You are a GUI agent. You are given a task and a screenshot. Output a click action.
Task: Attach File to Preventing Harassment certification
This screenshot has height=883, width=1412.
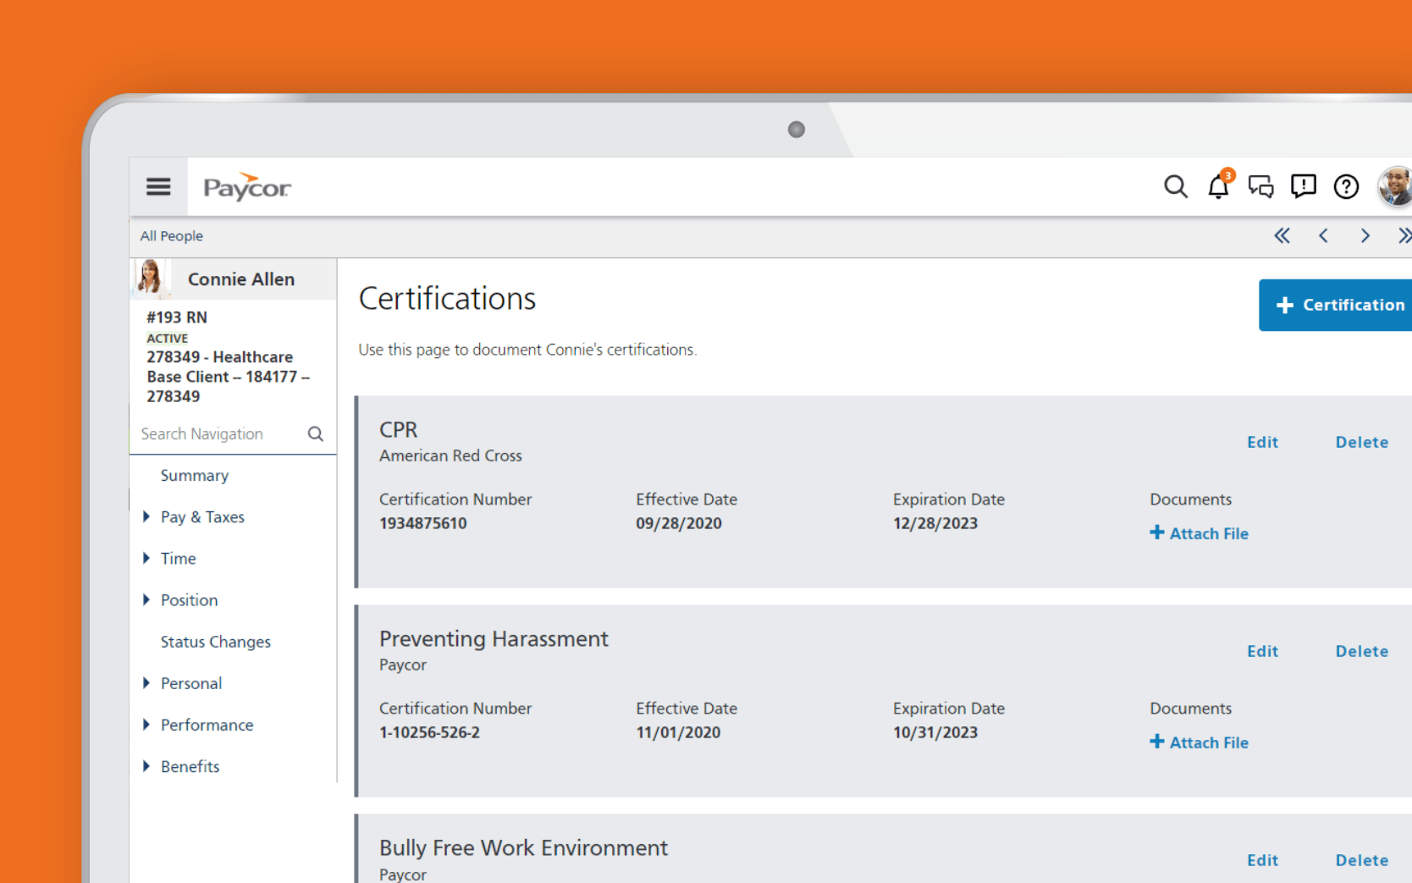point(1200,742)
